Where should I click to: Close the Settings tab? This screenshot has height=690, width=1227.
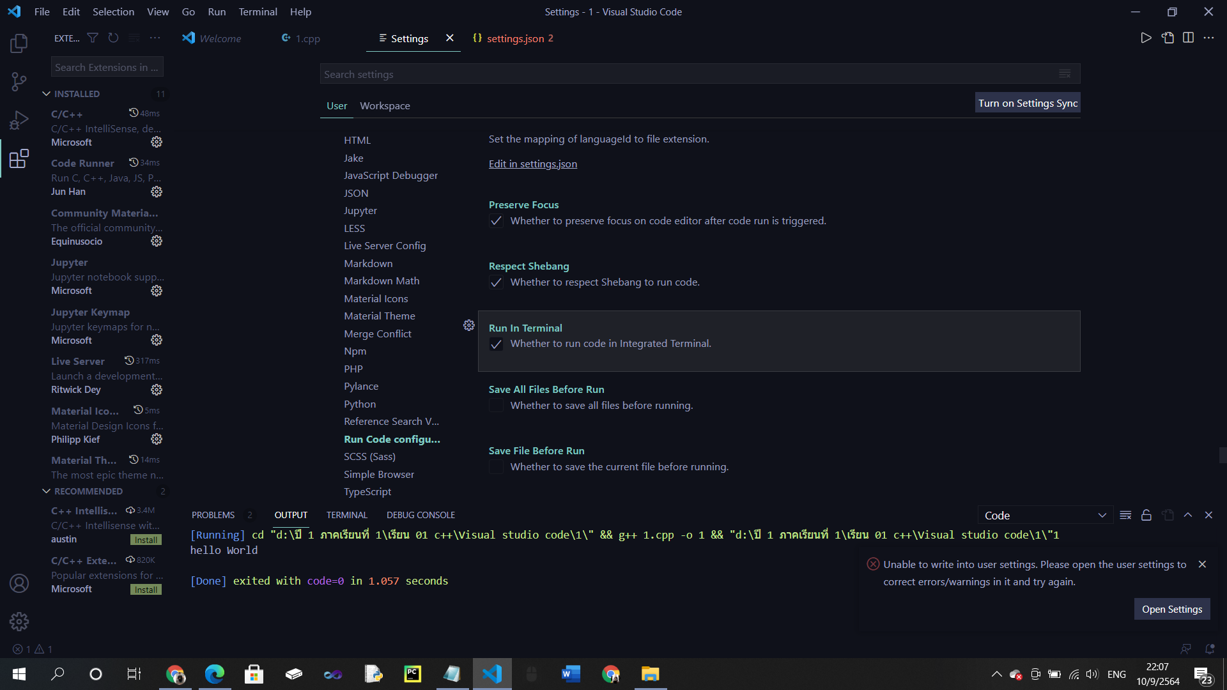[x=450, y=38]
